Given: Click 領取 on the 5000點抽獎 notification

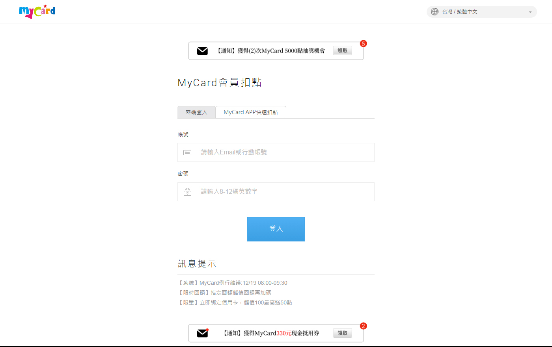Looking at the screenshot, I should tap(342, 50).
